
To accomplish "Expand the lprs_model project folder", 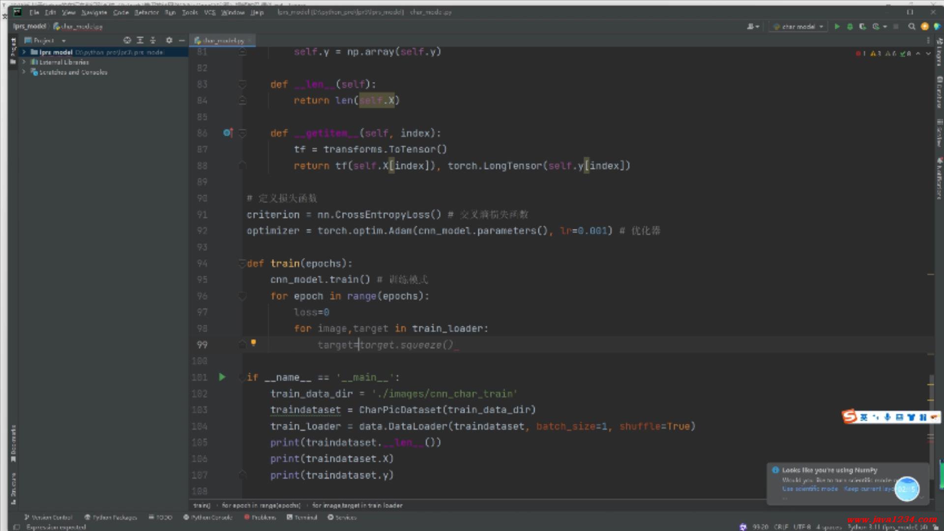I will 24,52.
